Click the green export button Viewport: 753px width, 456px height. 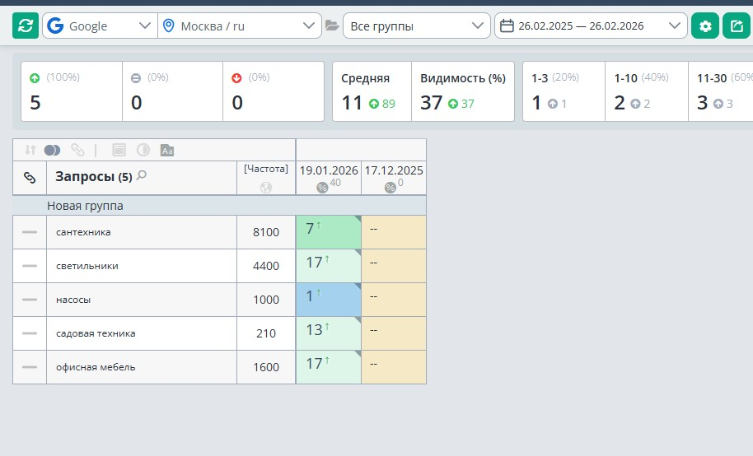(737, 26)
